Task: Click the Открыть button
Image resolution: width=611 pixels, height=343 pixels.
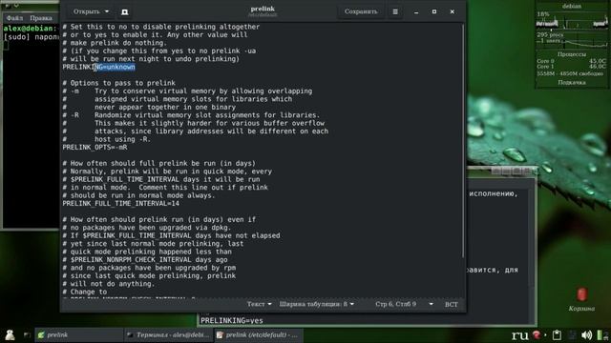Action: click(x=87, y=12)
